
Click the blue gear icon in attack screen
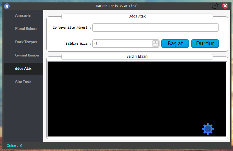(x=208, y=129)
